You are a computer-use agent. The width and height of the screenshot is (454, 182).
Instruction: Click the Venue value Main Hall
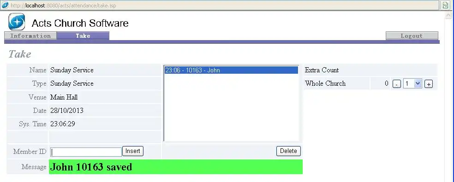coord(64,97)
